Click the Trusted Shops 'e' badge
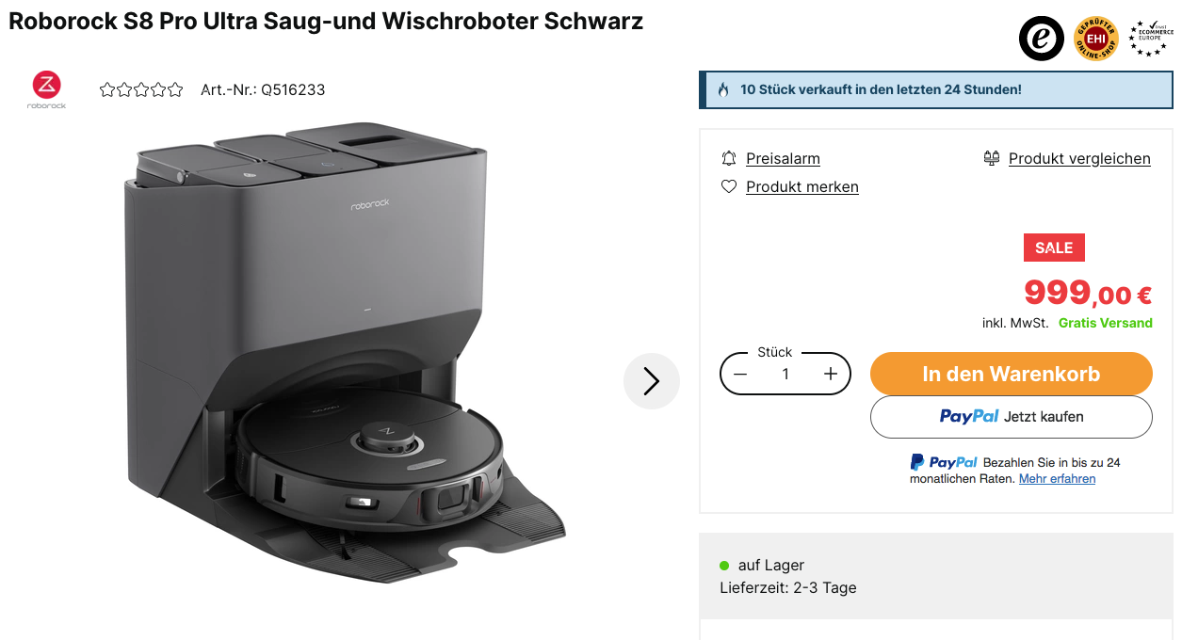 pos(1041,40)
